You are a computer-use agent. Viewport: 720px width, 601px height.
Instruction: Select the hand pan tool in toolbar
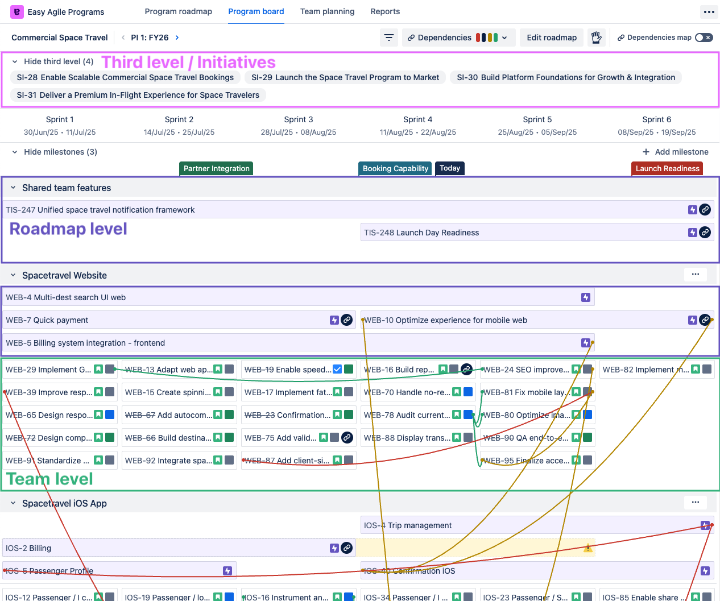[x=596, y=38]
